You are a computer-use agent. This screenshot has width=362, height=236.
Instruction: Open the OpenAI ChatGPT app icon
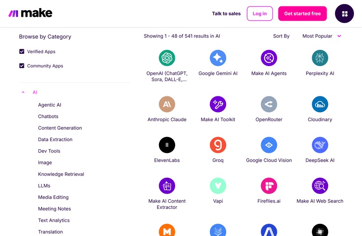tap(167, 58)
